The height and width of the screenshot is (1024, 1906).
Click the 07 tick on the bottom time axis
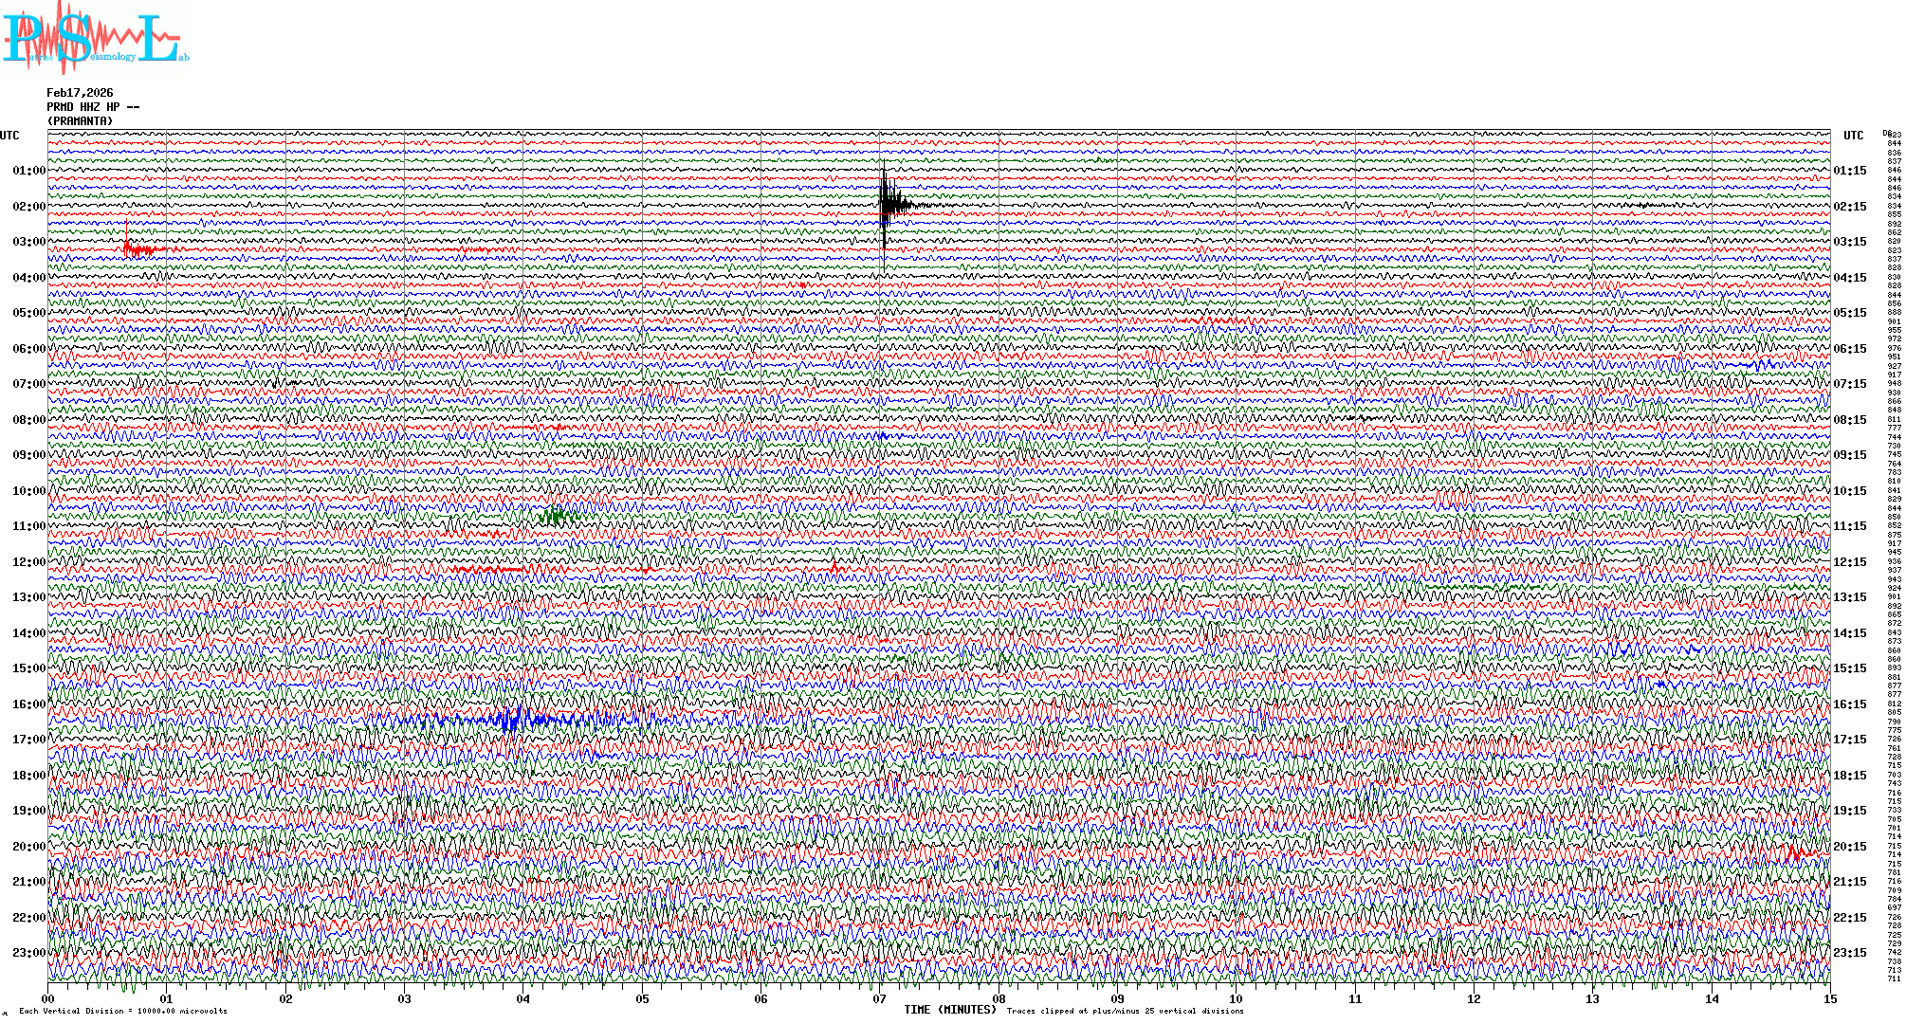tap(880, 999)
